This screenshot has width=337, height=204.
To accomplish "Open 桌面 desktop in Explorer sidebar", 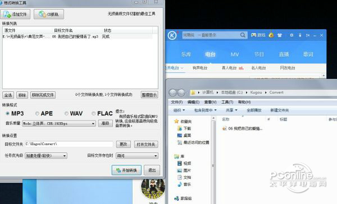I will click(184, 136).
